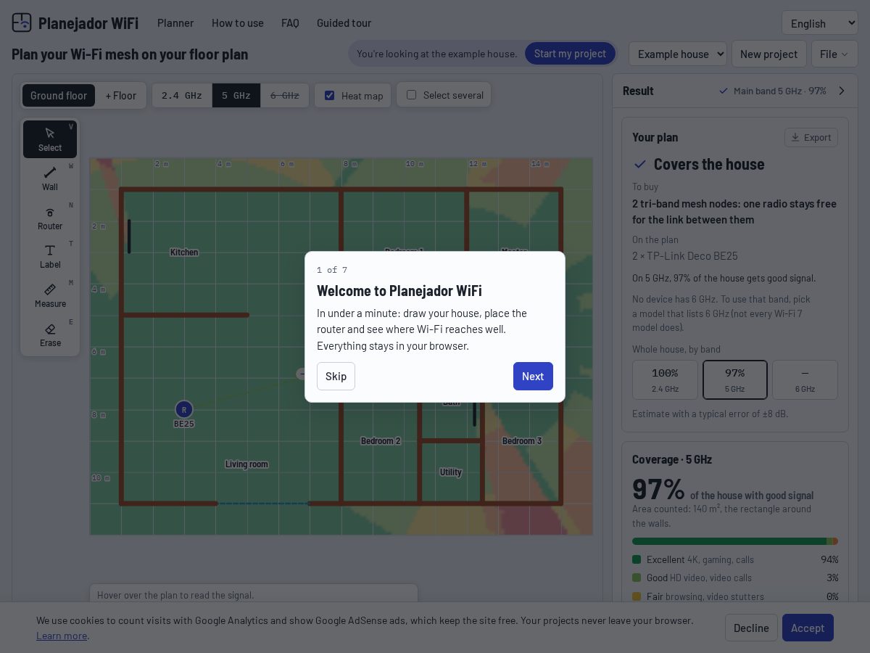
Task: Click the Living room label
Action: [246, 464]
